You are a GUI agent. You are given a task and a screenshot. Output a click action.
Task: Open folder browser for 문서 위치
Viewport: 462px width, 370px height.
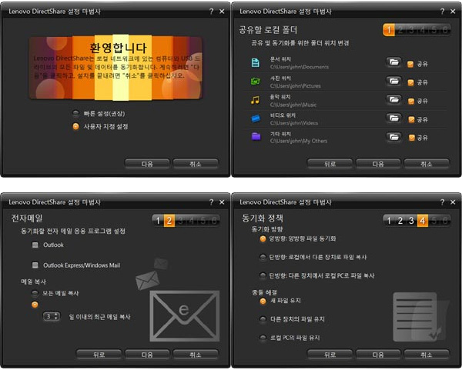393,62
